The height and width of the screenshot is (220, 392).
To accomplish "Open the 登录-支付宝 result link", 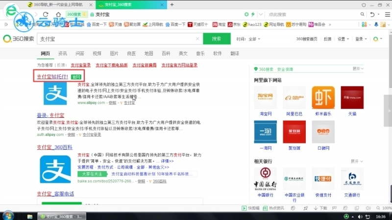I will click(50, 115).
